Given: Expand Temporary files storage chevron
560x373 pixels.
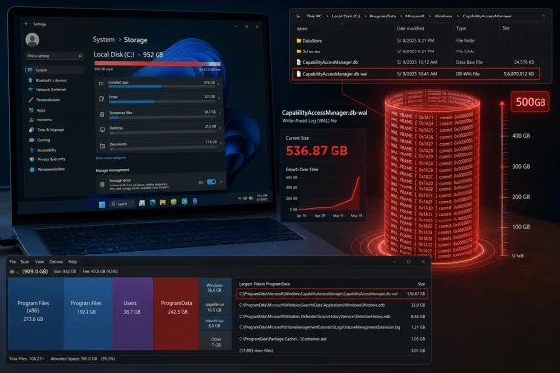Looking at the screenshot, I should tap(220, 113).
